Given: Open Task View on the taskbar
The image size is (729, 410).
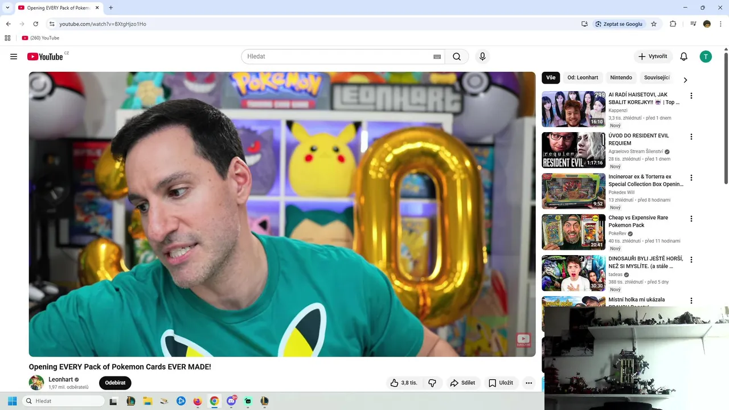Looking at the screenshot, I should point(113,401).
